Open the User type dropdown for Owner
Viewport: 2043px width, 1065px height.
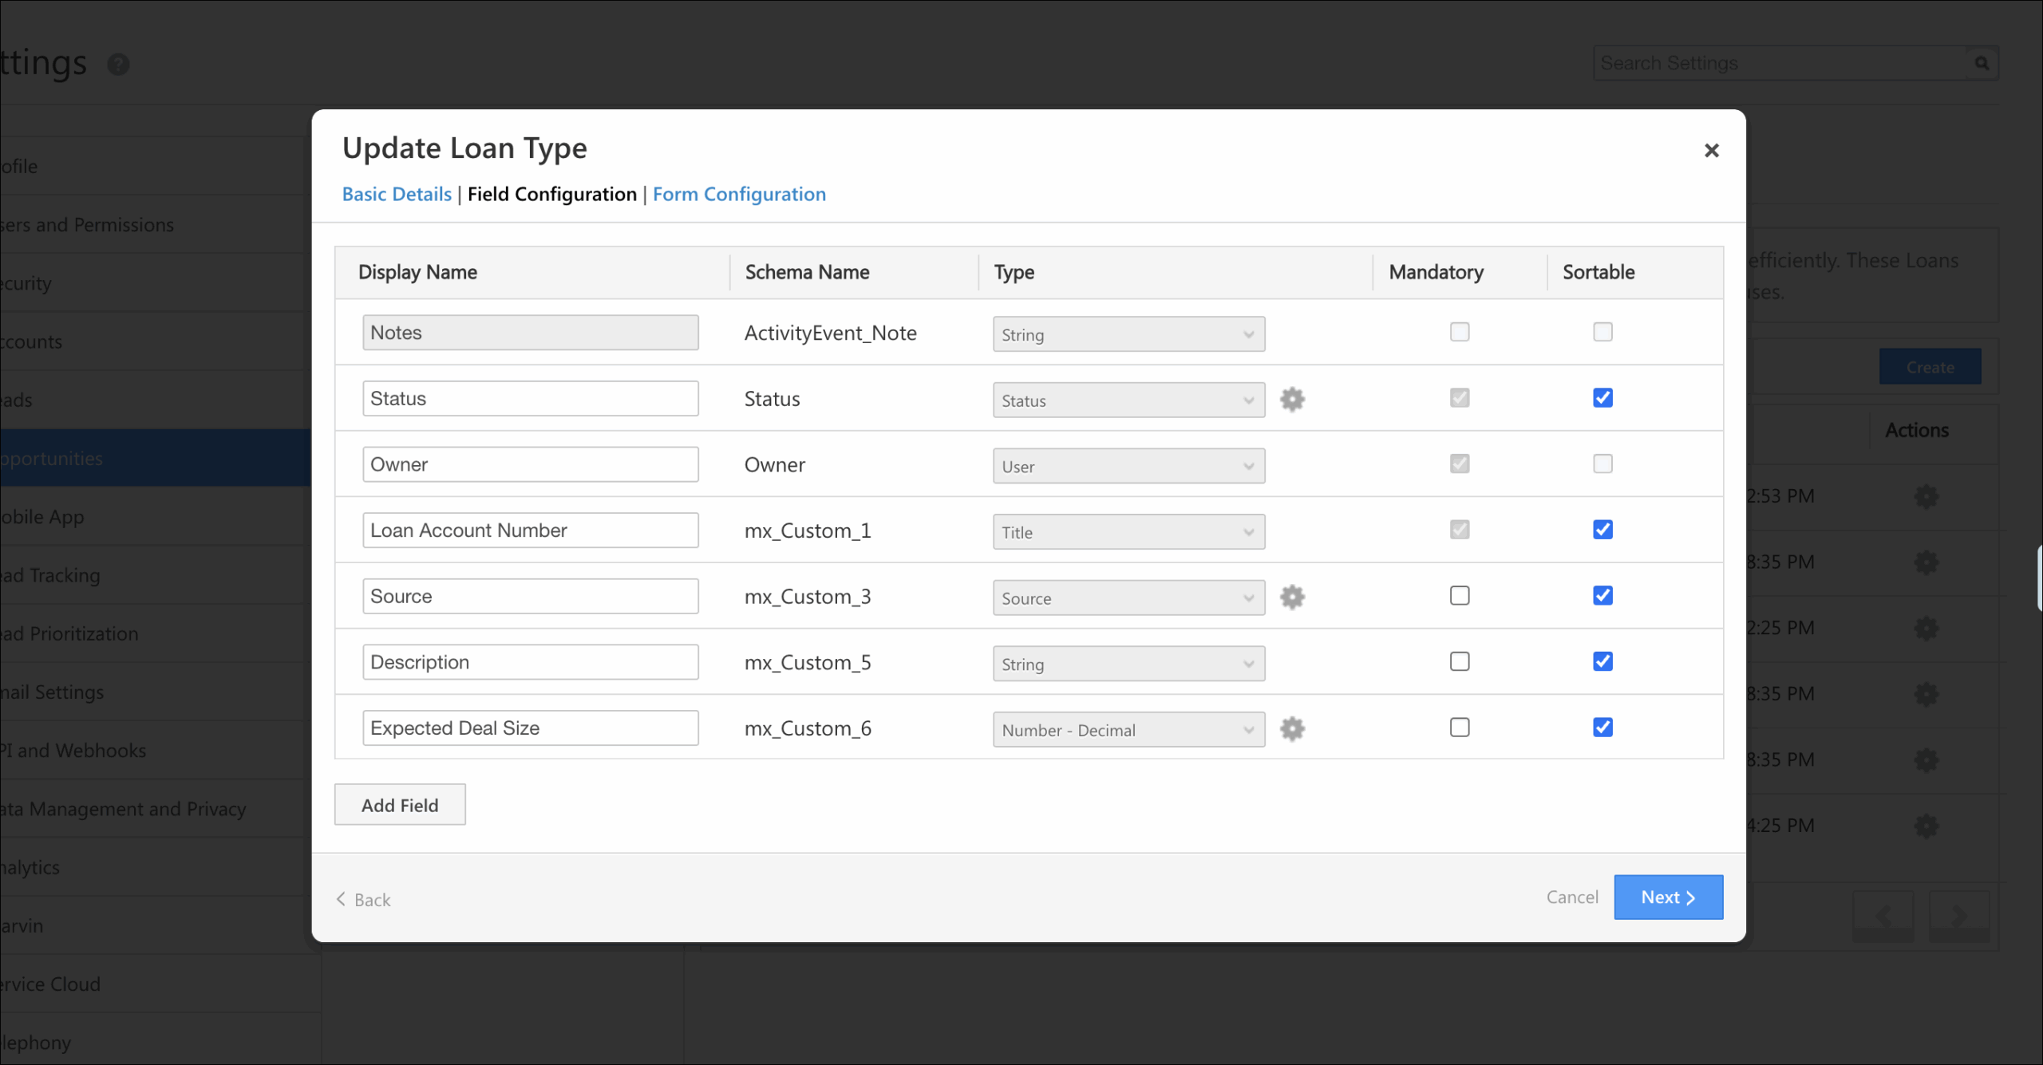[1128, 466]
